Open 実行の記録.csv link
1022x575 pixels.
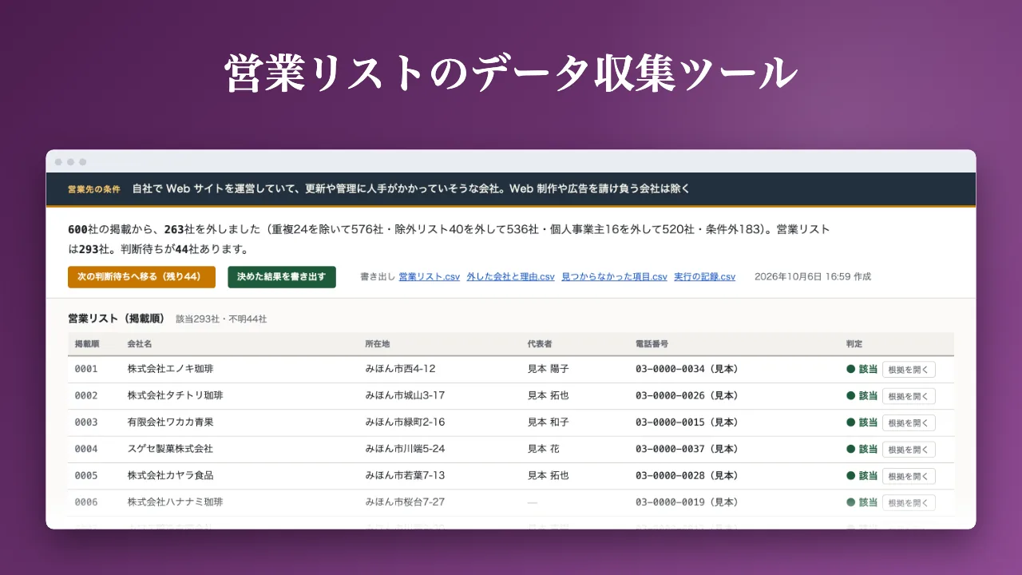(704, 276)
